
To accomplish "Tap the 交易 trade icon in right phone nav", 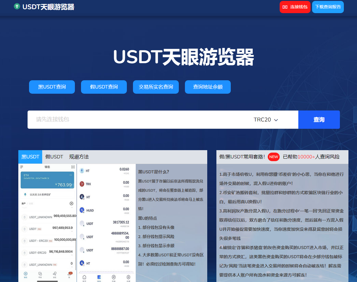I will coord(114,277).
